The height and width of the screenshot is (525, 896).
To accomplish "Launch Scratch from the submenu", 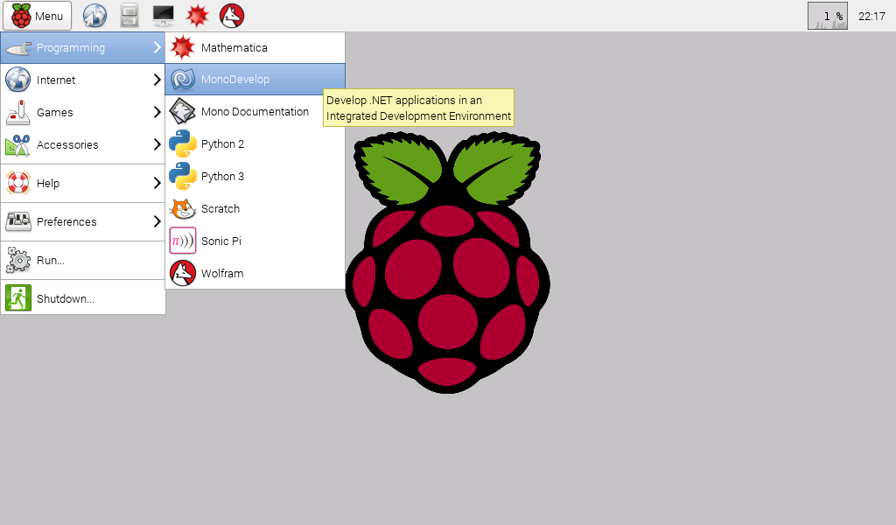I will pos(255,208).
